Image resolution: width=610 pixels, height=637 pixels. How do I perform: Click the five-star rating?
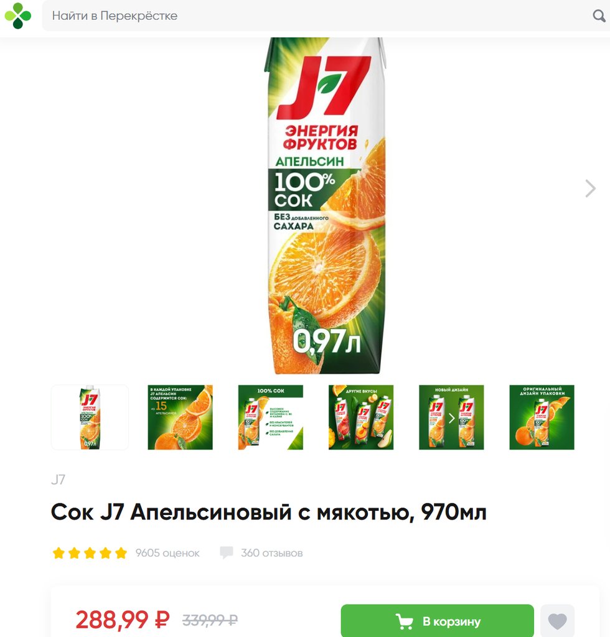click(x=90, y=553)
